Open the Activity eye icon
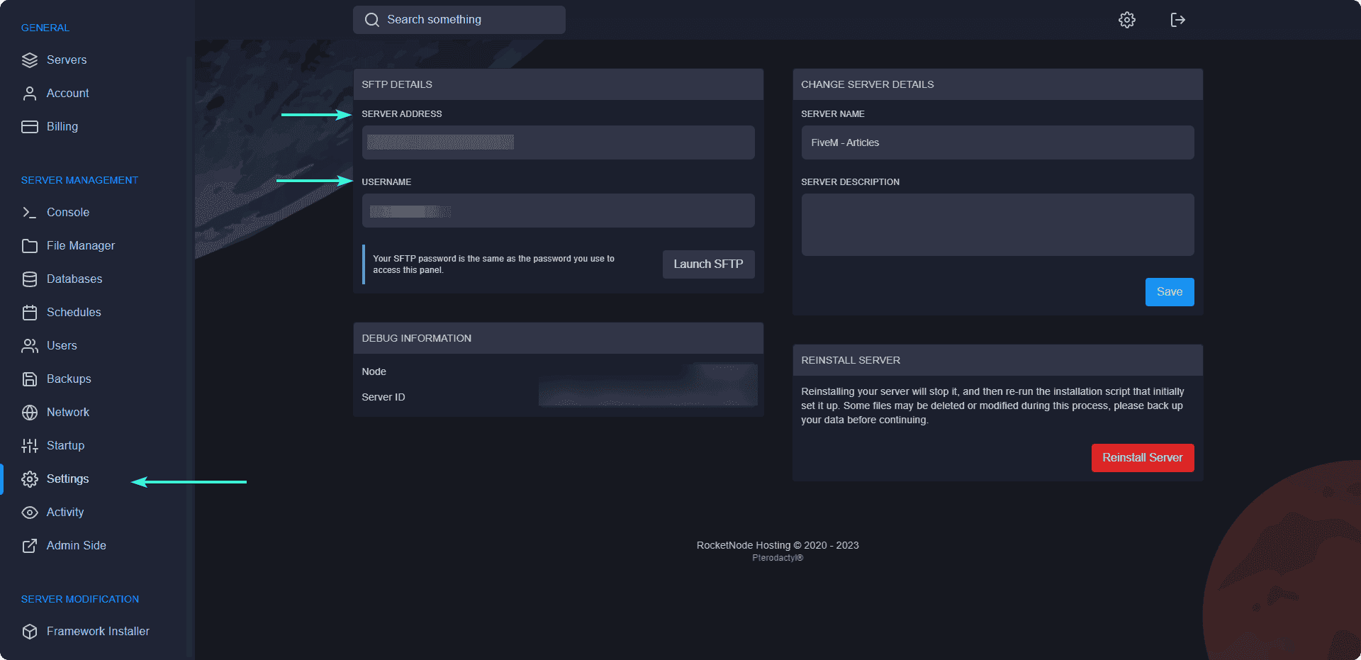Image resolution: width=1361 pixels, height=660 pixels. coord(29,513)
